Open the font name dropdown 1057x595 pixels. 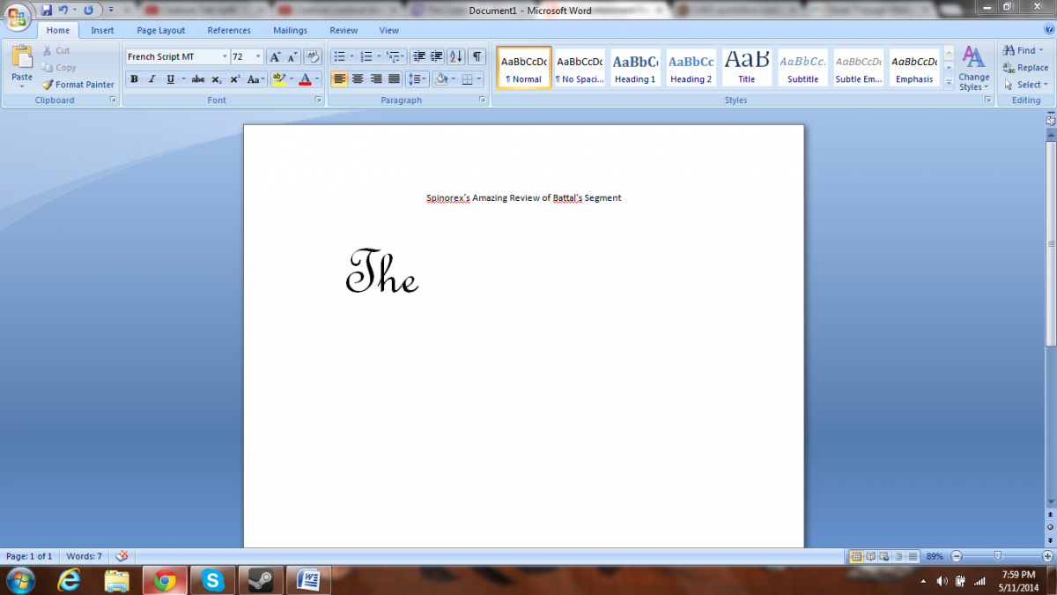[223, 56]
